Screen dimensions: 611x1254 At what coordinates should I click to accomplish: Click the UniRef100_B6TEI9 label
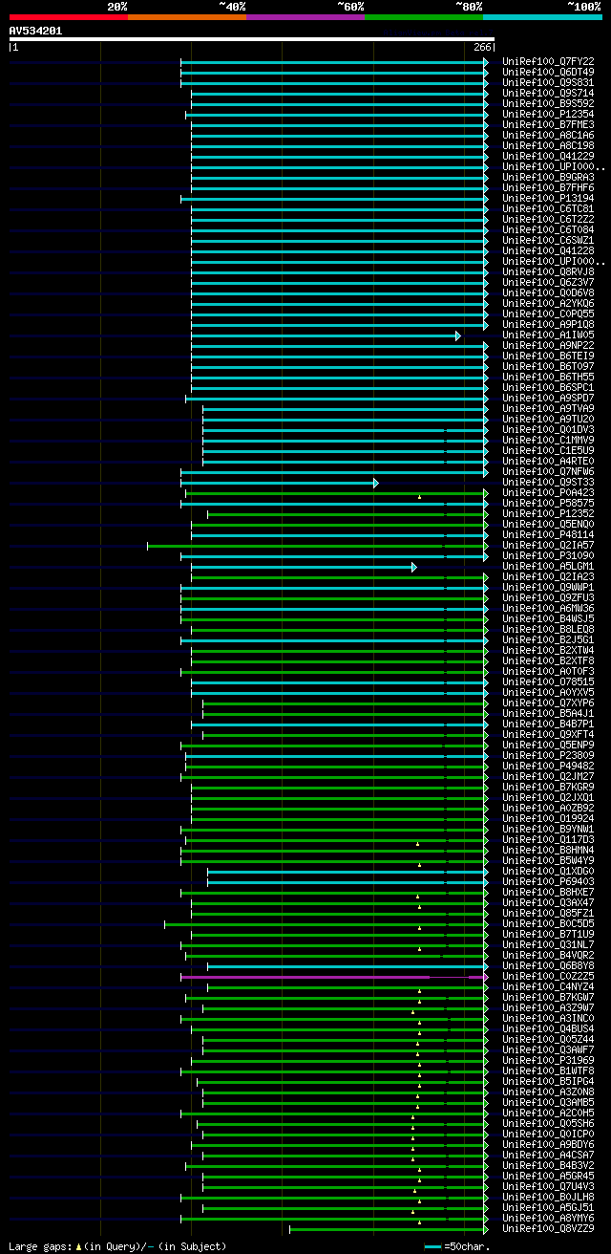[x=549, y=356]
